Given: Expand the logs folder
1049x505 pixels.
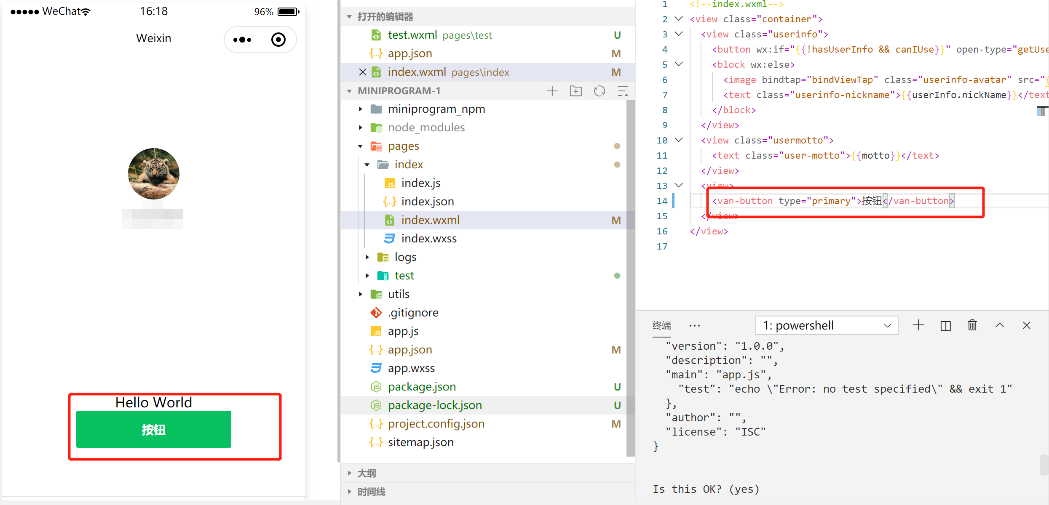Looking at the screenshot, I should [367, 257].
